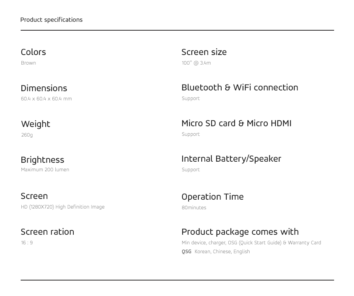Screen dimensions: 354x296
Task: Select the Colors heading
Action: (33, 52)
